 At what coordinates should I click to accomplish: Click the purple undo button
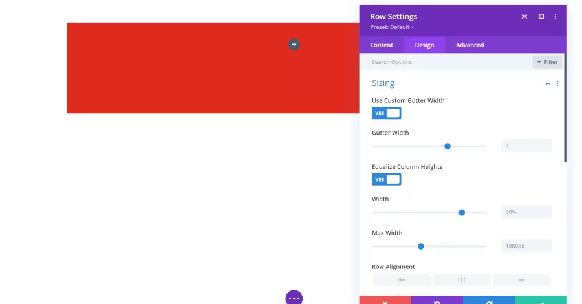click(x=437, y=300)
